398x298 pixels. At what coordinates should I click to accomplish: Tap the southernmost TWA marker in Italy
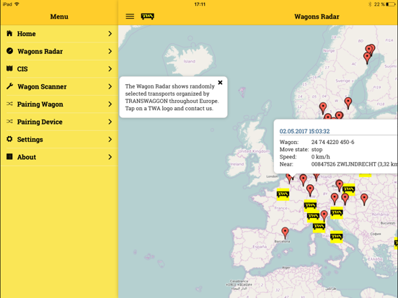pos(337,237)
